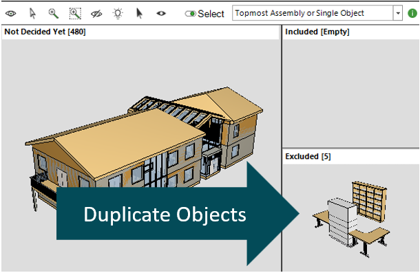Click the hide objects crossed-eye icon
Viewport: 420px width, 273px height.
96,13
